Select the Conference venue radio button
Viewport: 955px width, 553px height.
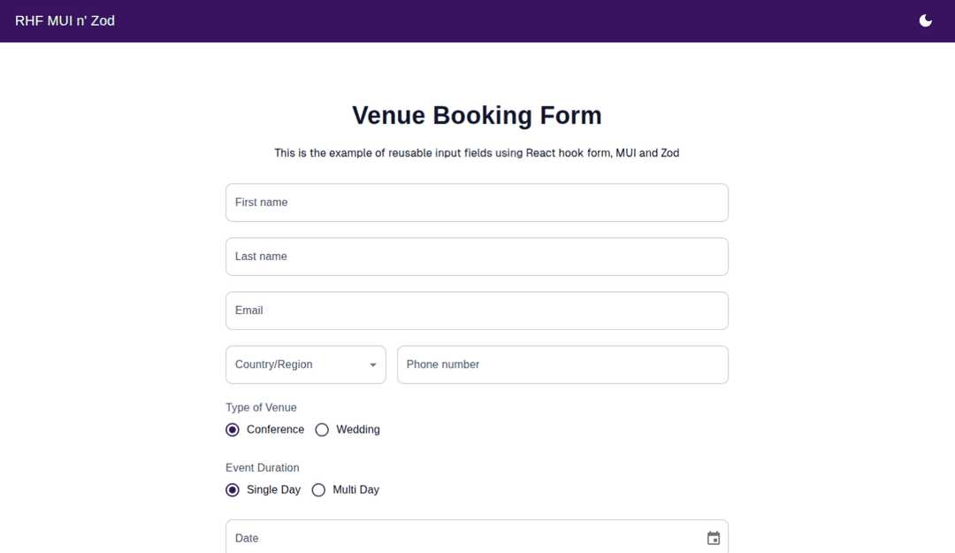(233, 430)
